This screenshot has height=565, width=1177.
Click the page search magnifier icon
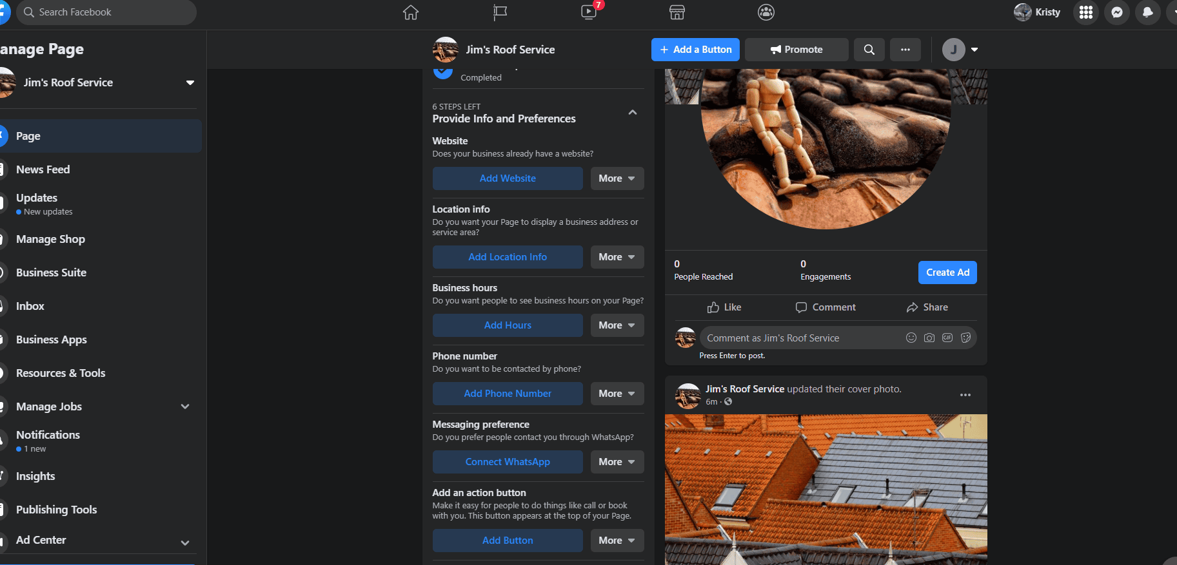pyautogui.click(x=869, y=50)
